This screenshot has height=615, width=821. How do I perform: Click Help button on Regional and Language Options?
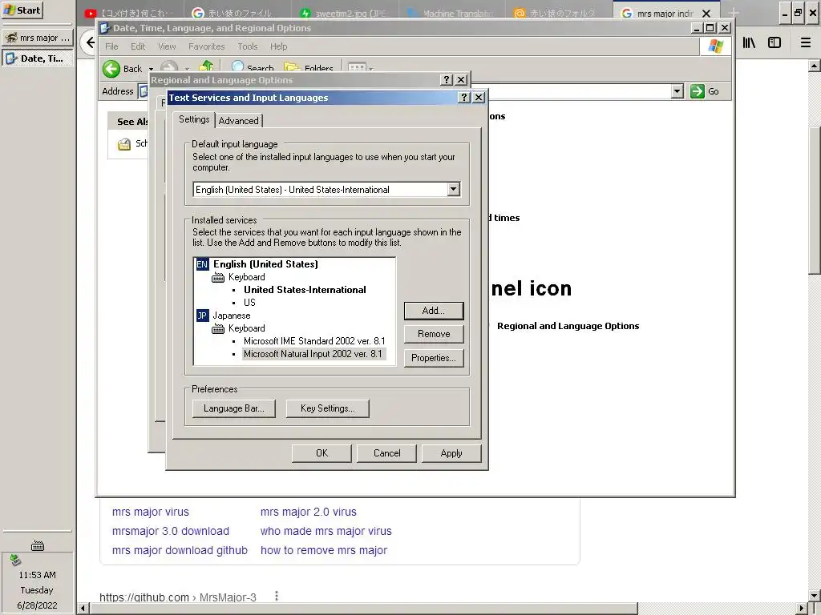(446, 79)
